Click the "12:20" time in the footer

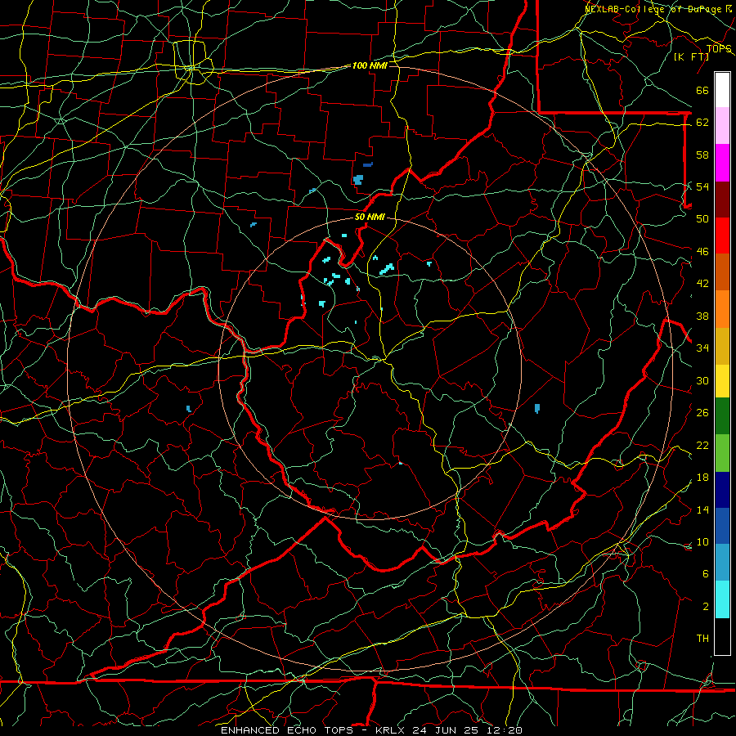tap(506, 730)
